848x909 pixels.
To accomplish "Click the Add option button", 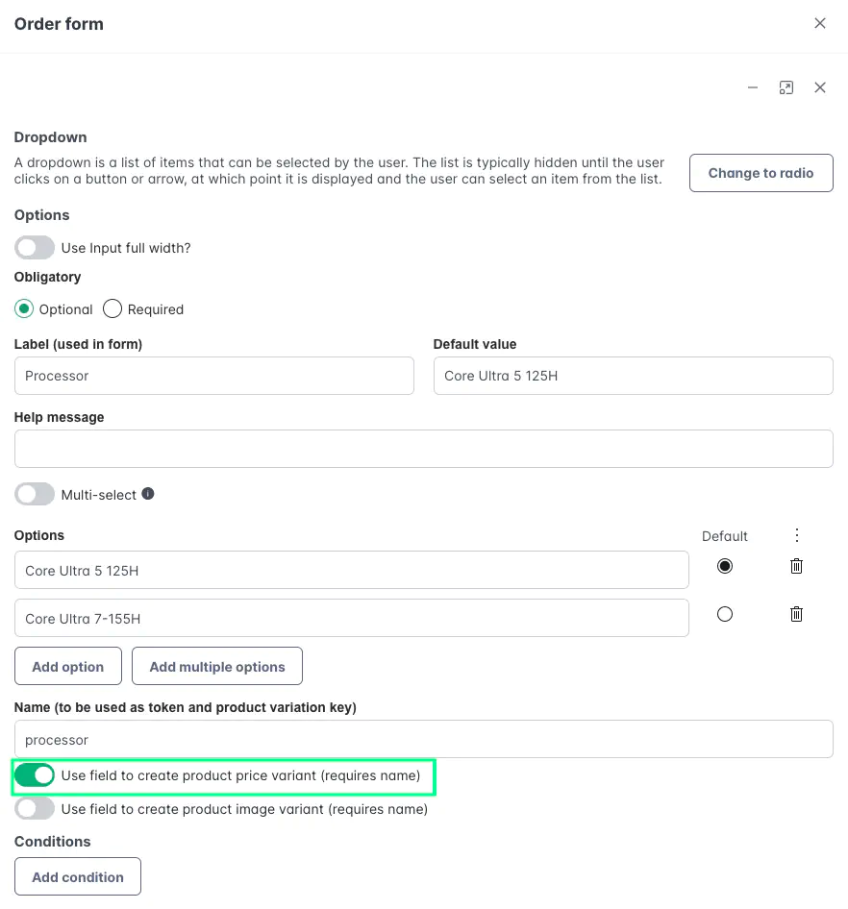I will pyautogui.click(x=68, y=666).
